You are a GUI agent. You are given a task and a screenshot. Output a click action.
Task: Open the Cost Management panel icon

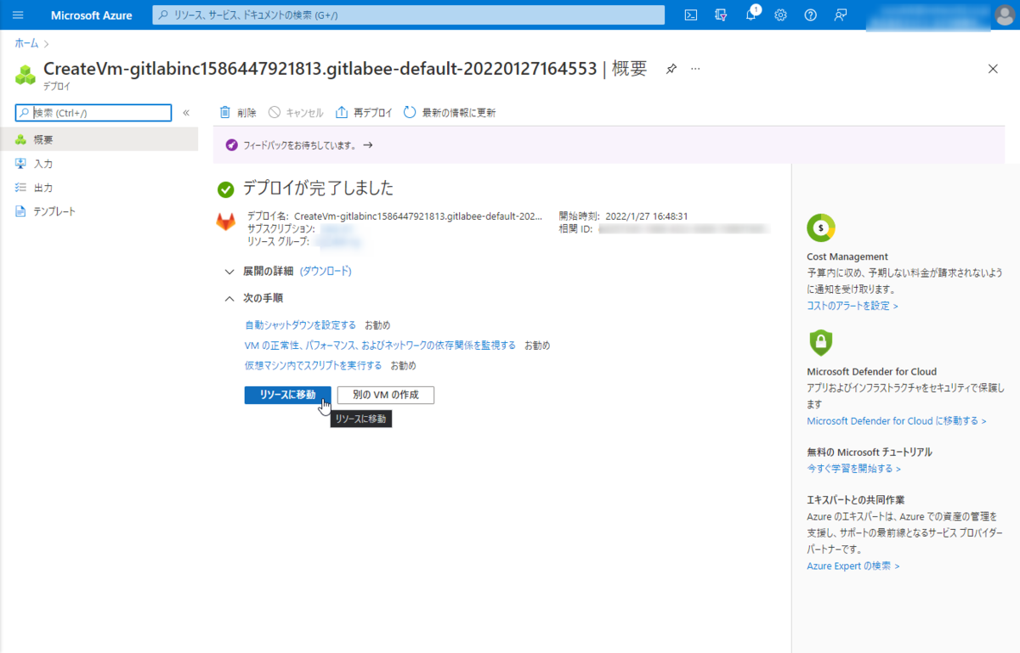click(820, 228)
